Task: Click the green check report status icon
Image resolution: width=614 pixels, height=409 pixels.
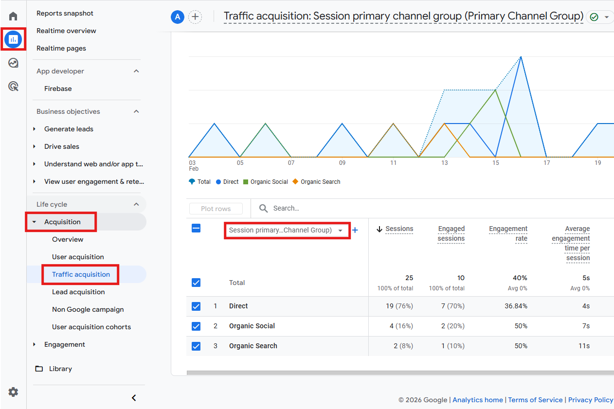Action: click(x=594, y=17)
